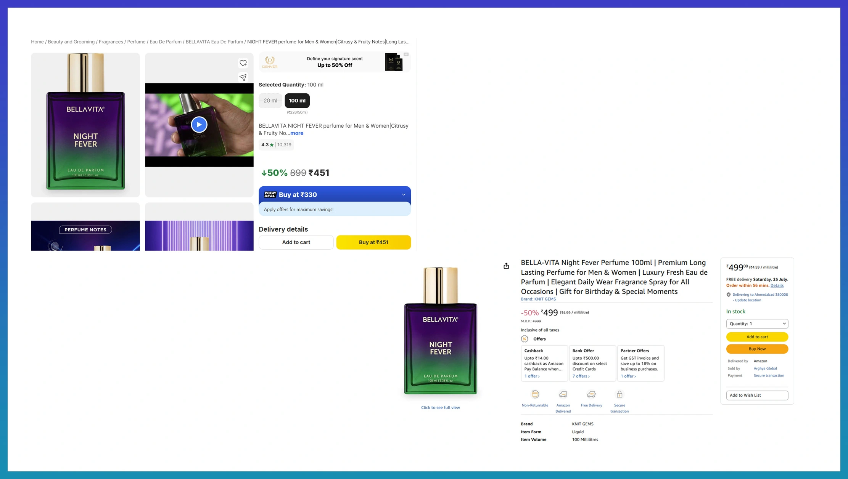Open the main Night Fever bottle image

tap(85, 125)
